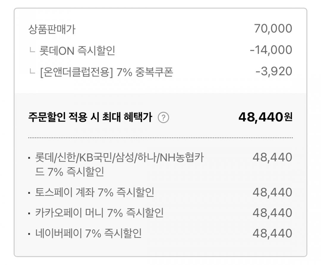
Task: Click the -3,920 coupon discount amount
Action: coord(273,72)
